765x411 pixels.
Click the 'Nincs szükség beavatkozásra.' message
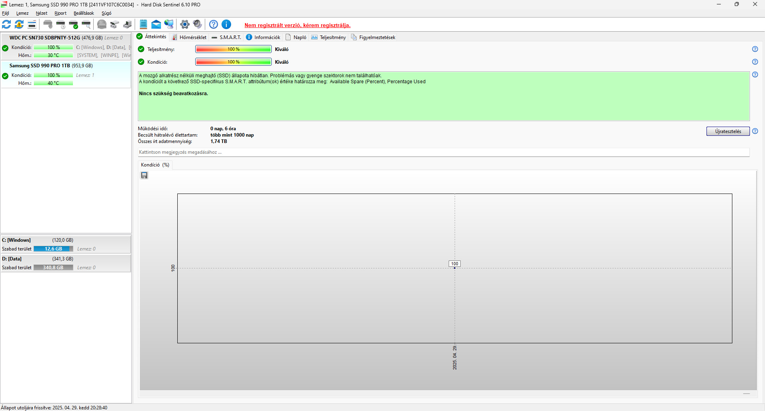point(173,94)
